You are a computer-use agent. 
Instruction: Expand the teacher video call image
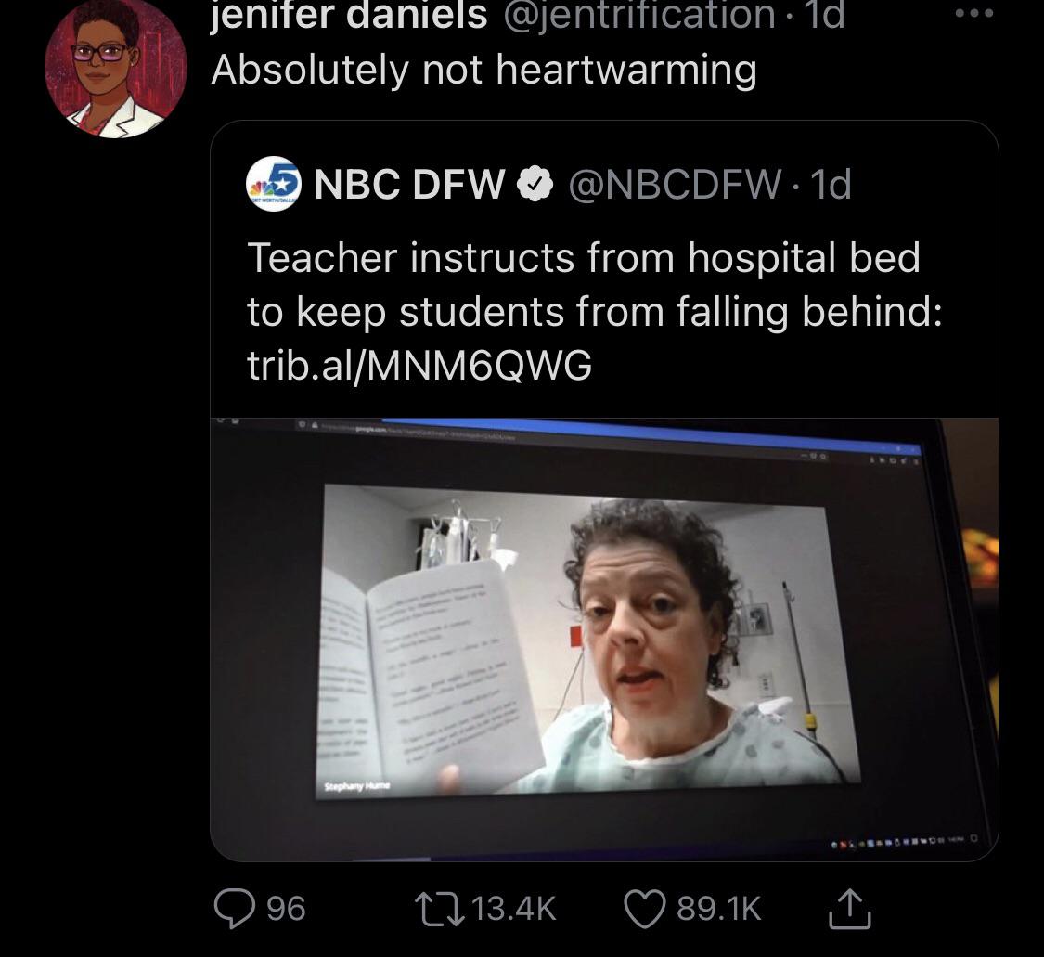tap(604, 640)
